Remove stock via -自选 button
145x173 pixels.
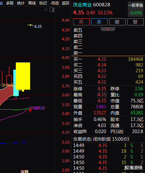point(54,3)
